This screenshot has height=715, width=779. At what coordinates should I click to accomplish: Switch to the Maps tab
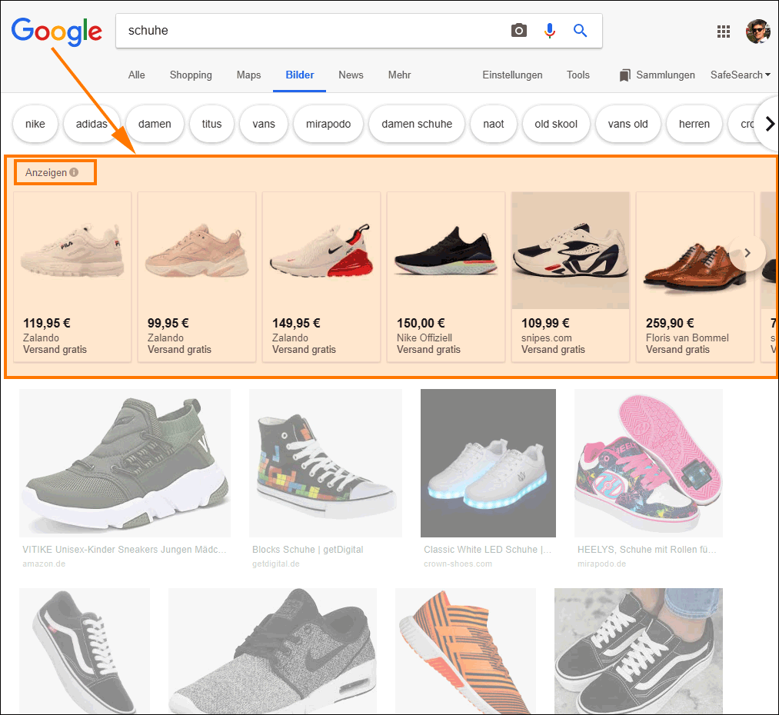point(248,75)
